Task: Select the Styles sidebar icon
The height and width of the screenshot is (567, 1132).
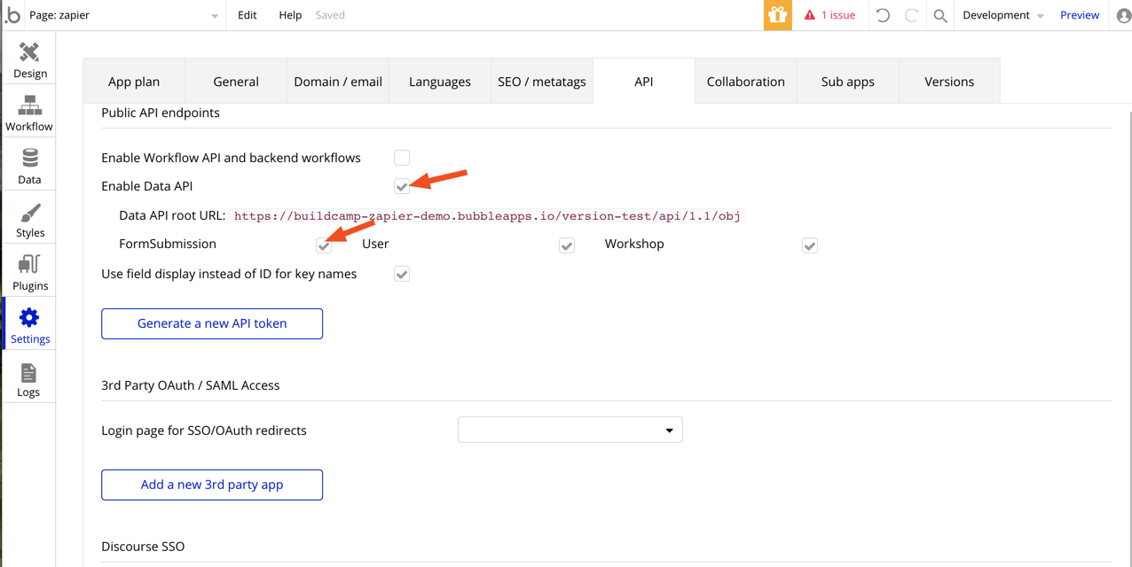Action: 29,217
